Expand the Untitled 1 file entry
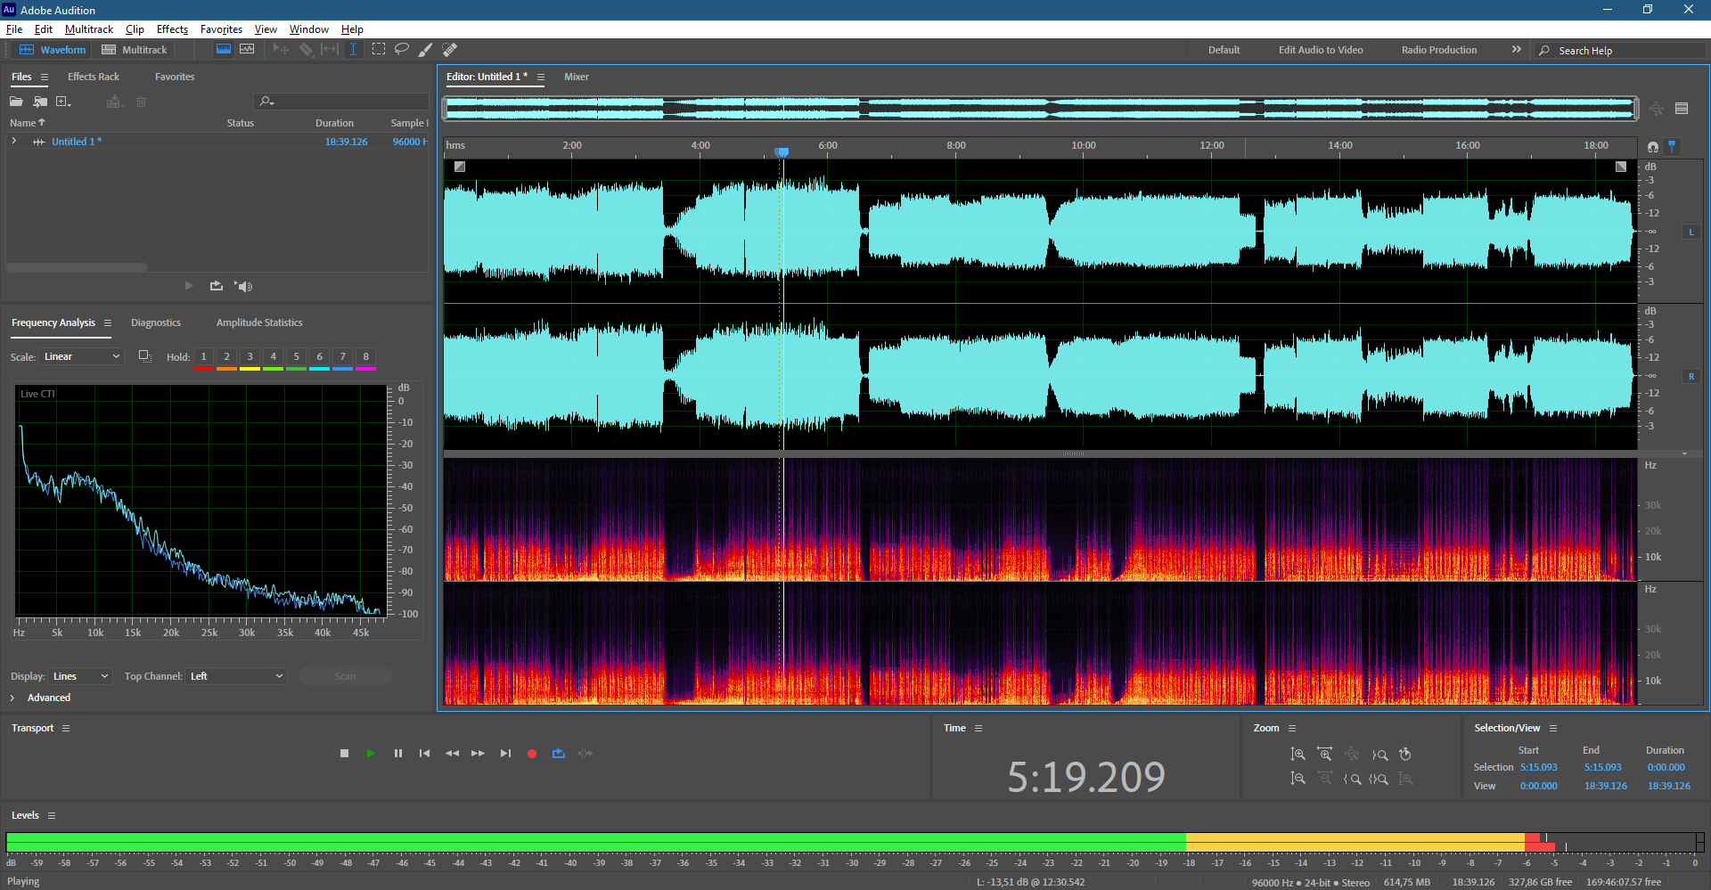Image resolution: width=1711 pixels, height=890 pixels. click(x=13, y=141)
